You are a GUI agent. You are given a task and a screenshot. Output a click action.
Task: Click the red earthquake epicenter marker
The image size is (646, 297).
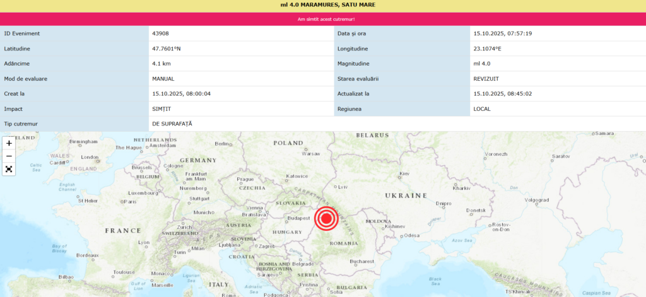326,219
